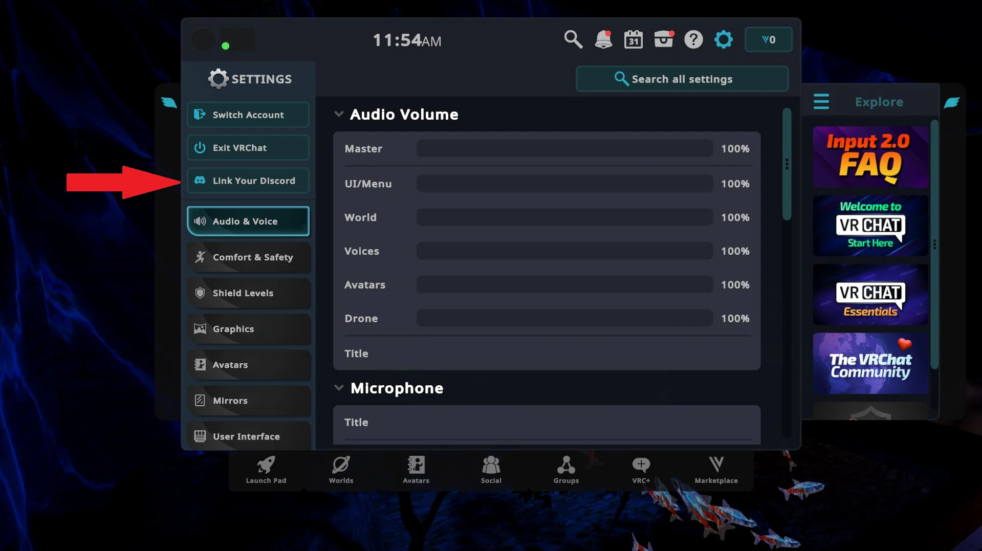Adjust the Voices volume slider
This screenshot has width=982, height=551.
pyautogui.click(x=564, y=251)
